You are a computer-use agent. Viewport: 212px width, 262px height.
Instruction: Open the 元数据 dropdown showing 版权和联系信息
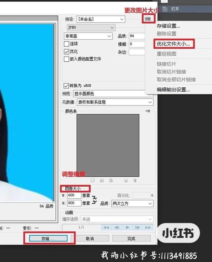115,102
